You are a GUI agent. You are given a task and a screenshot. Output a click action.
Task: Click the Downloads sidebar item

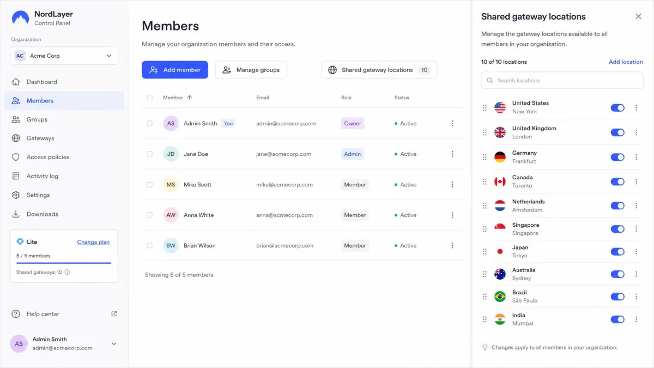pyautogui.click(x=64, y=214)
